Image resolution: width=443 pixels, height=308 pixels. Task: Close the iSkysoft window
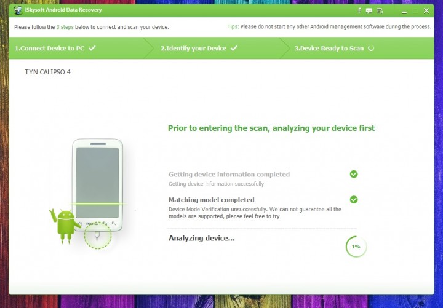(x=426, y=10)
